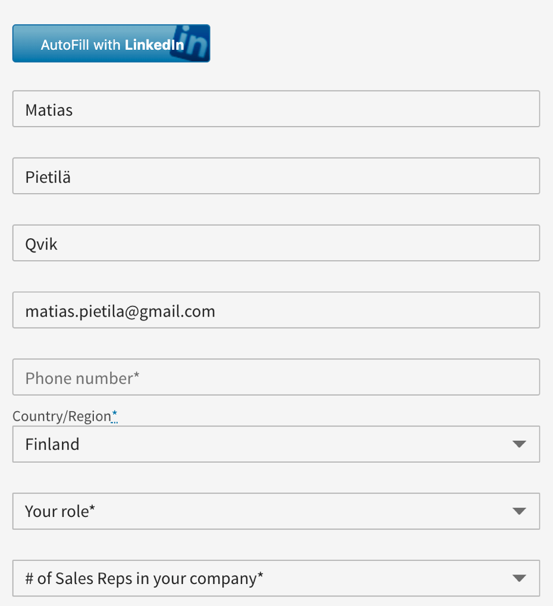The width and height of the screenshot is (553, 606).
Task: Click the arrow icon of Sales Reps selector
Action: pyautogui.click(x=519, y=579)
